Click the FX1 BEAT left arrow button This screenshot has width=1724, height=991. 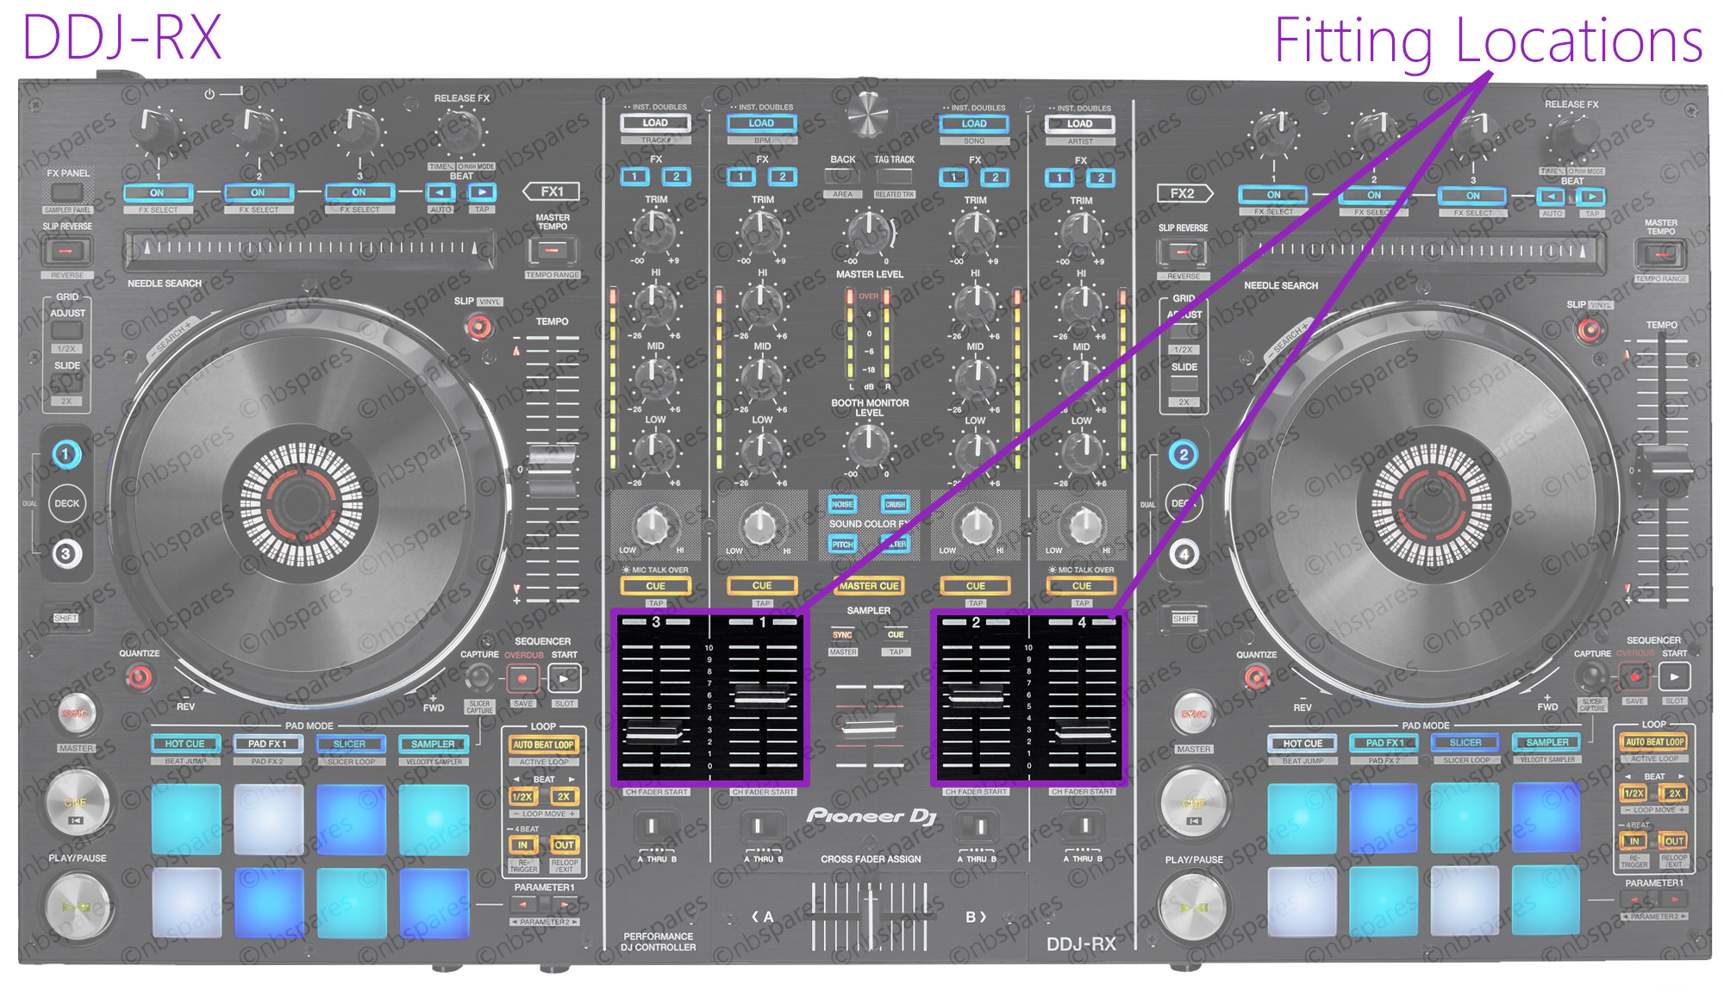click(440, 192)
